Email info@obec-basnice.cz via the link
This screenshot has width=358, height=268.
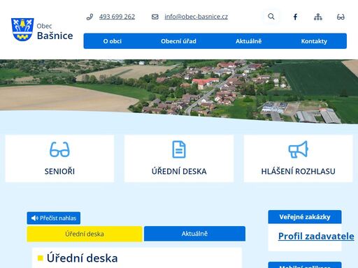point(196,17)
